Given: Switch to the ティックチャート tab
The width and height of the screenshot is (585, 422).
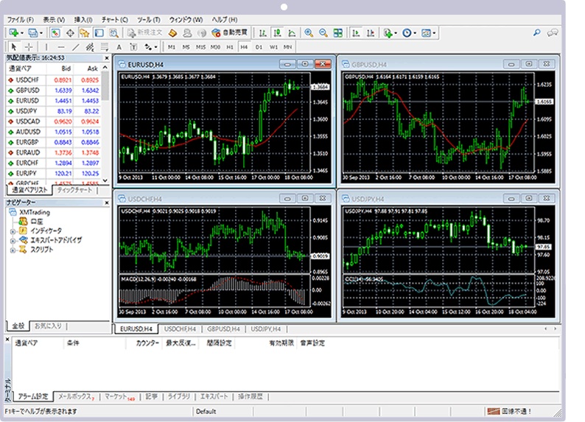Looking at the screenshot, I should coord(74,190).
